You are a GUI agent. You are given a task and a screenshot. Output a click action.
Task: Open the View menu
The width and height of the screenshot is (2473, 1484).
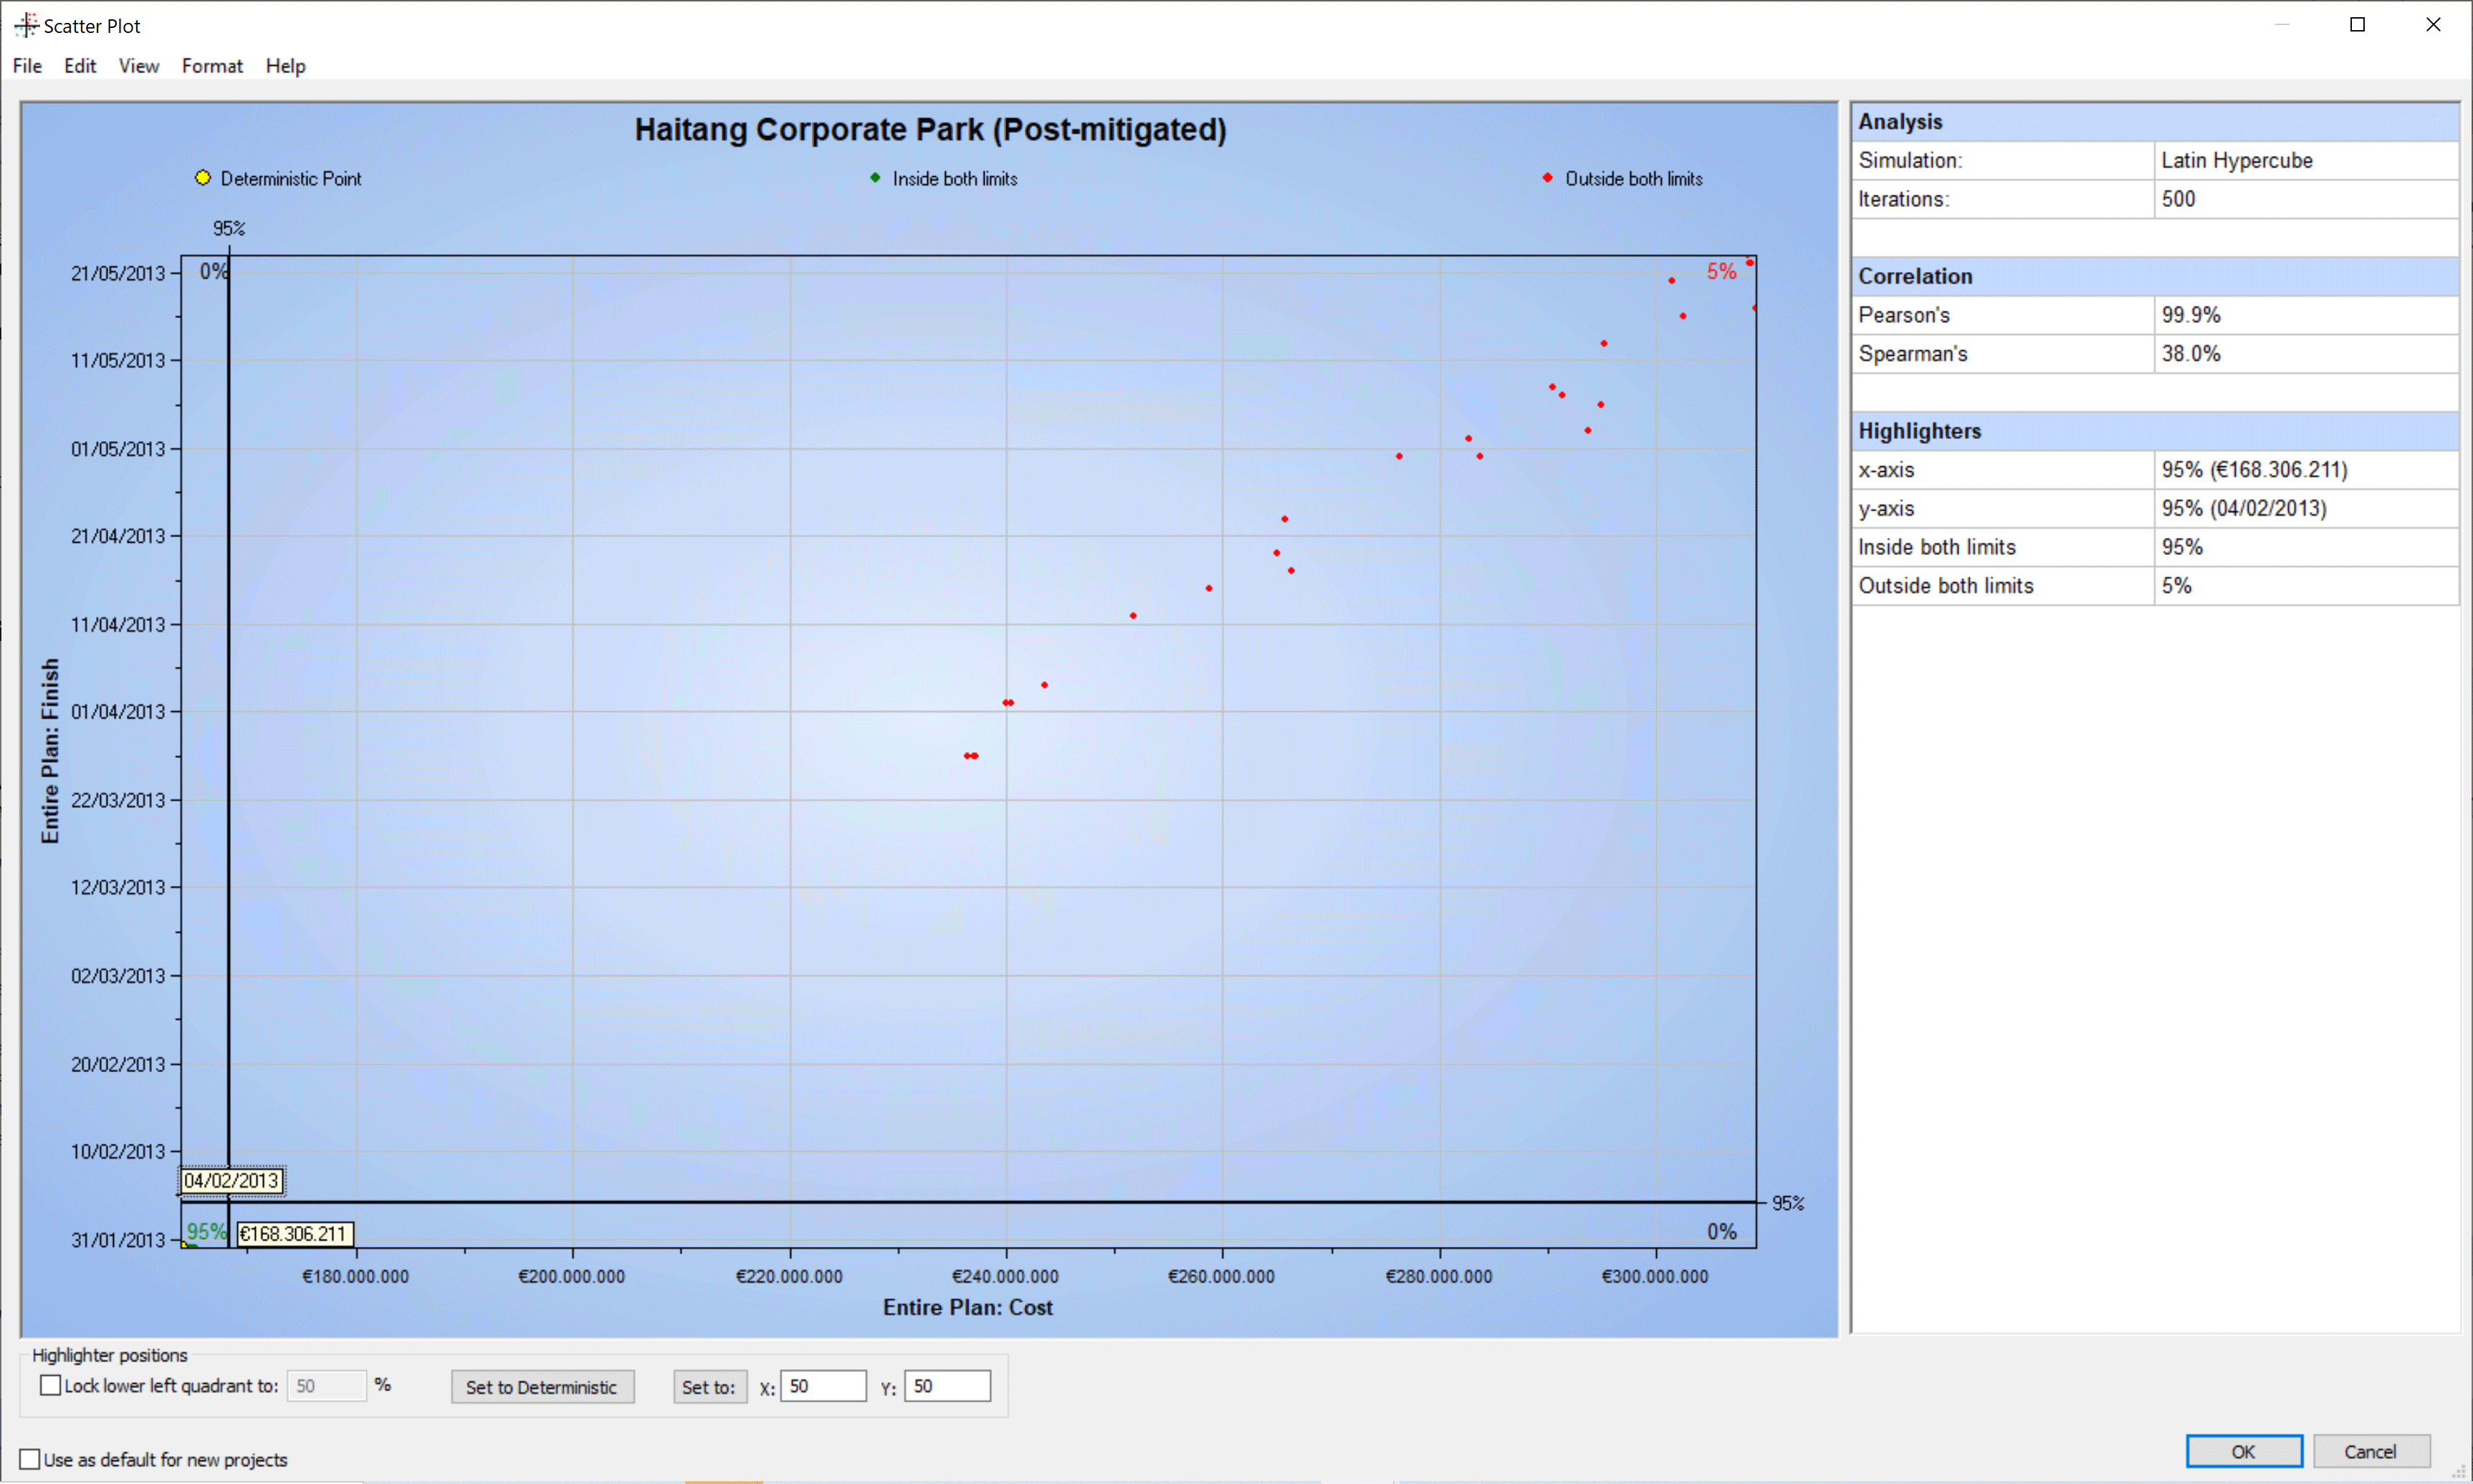pos(138,66)
